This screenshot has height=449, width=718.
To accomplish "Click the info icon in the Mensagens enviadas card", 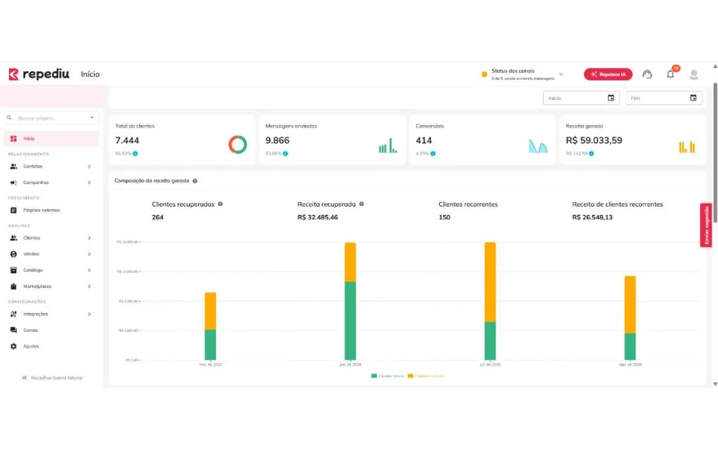I will pos(285,153).
